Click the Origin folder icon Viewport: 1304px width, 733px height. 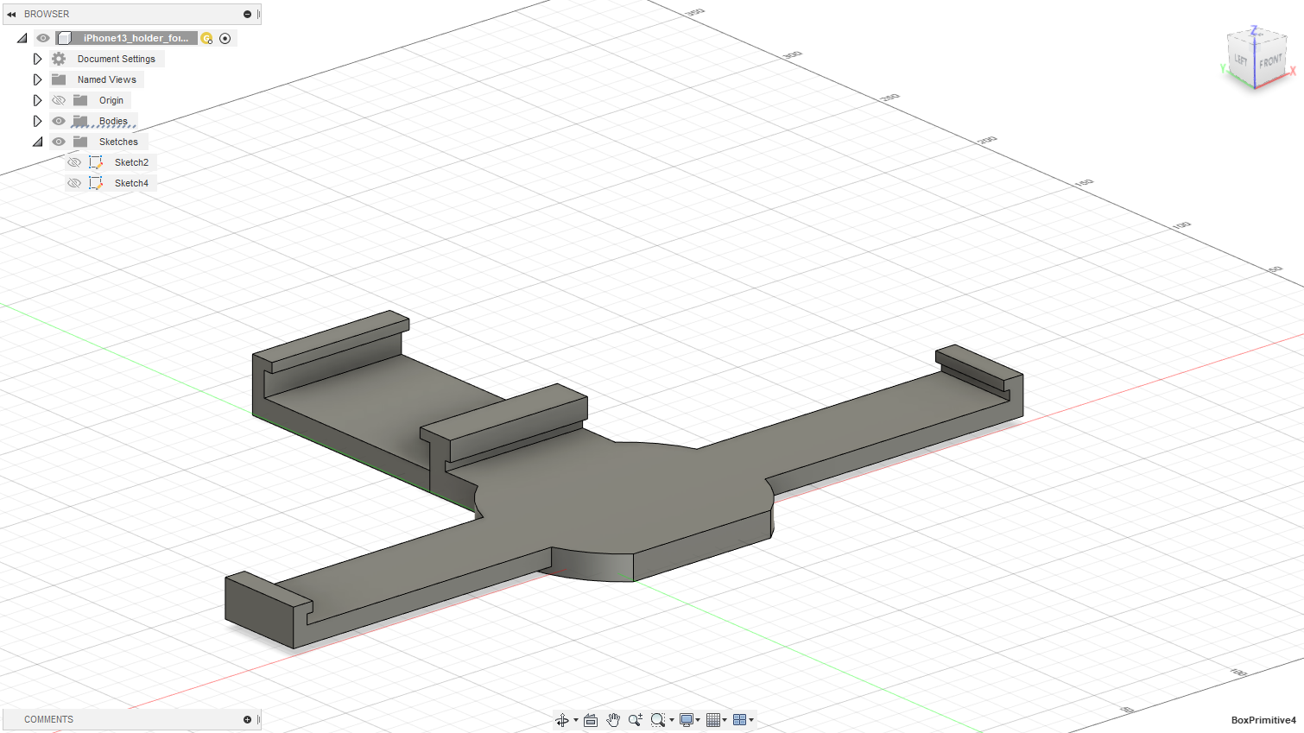(x=80, y=100)
